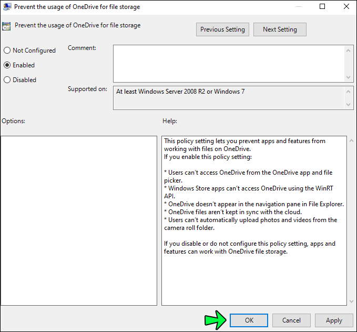Click Comment box scroll down arrow
Viewport: 357px width, 332px height.
(x=349, y=77)
